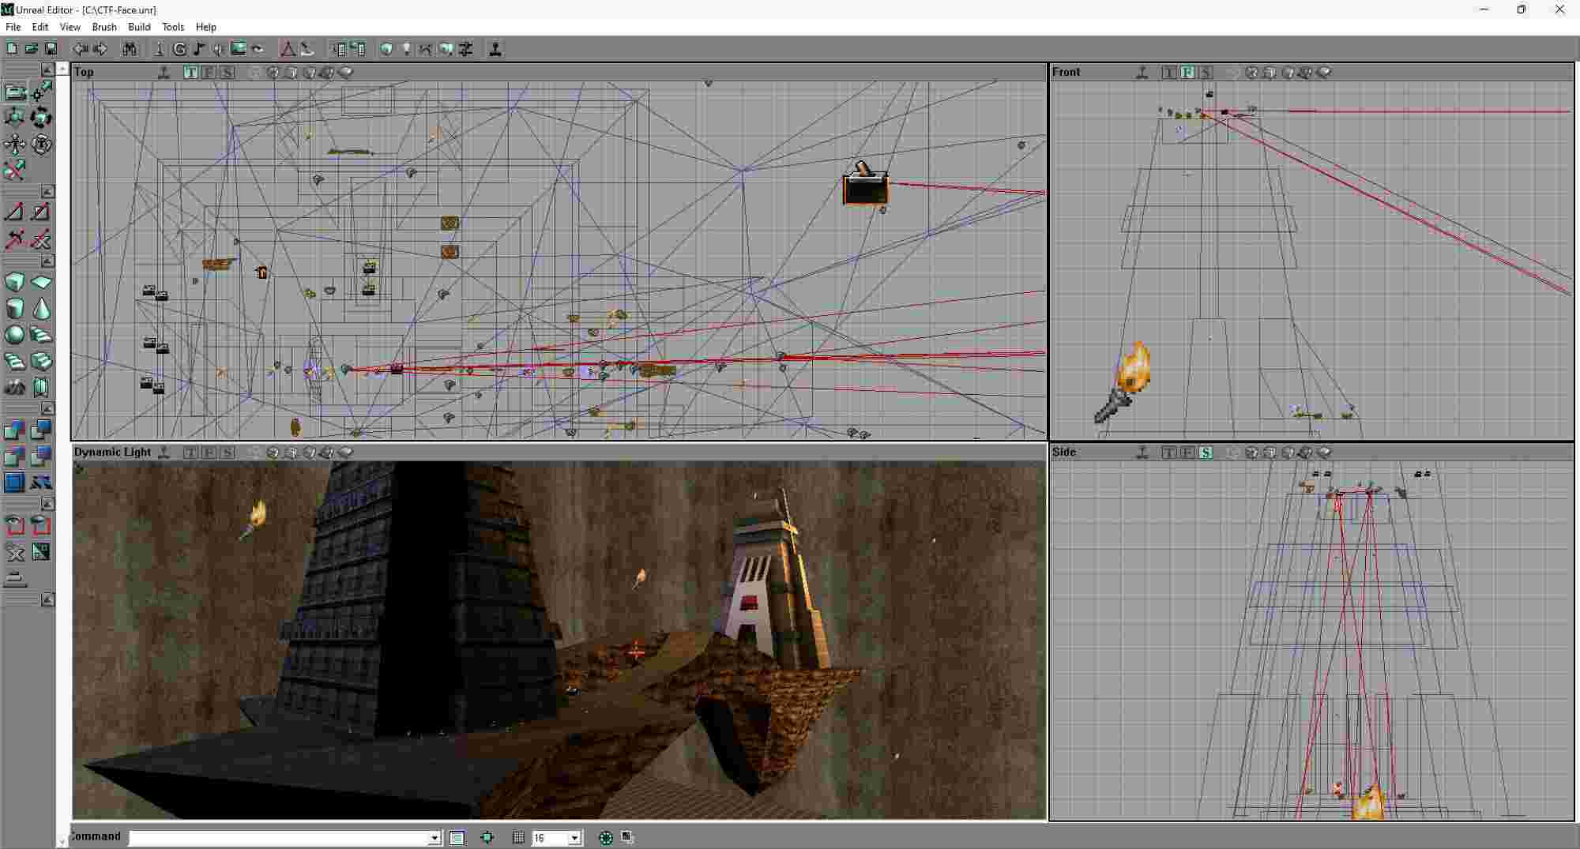Select the Sphere brush builder
Image resolution: width=1580 pixels, height=849 pixels.
tap(14, 335)
